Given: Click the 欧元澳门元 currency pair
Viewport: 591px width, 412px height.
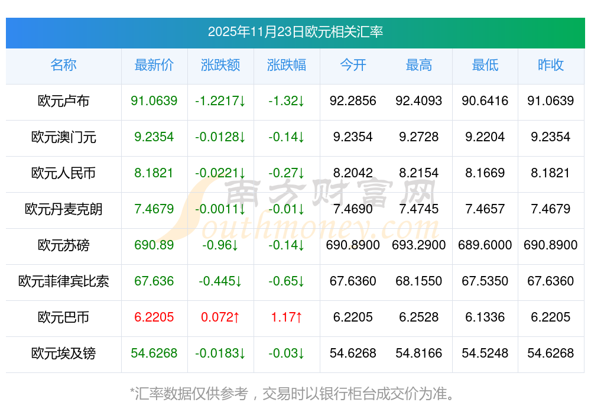Looking at the screenshot, I should [63, 137].
